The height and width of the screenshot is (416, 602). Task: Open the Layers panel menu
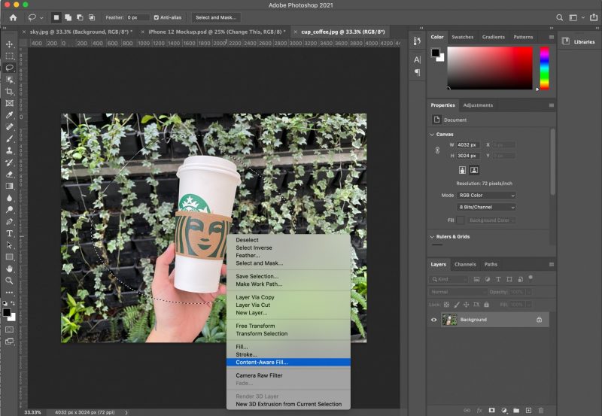click(552, 264)
